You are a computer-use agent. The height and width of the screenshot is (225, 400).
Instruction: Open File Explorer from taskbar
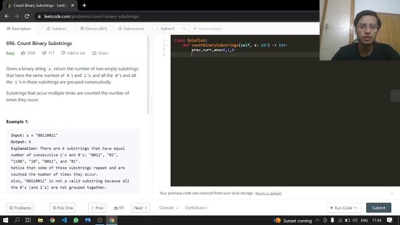[40, 220]
